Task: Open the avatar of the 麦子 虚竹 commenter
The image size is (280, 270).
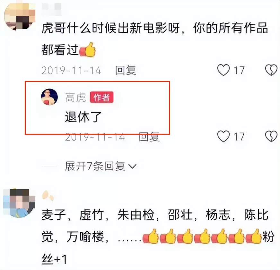Action: coord(19,203)
